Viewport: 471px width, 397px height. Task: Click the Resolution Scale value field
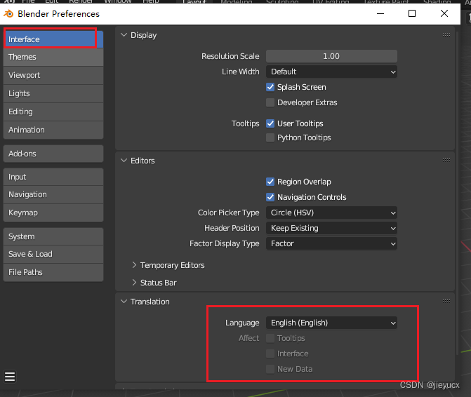coord(331,56)
